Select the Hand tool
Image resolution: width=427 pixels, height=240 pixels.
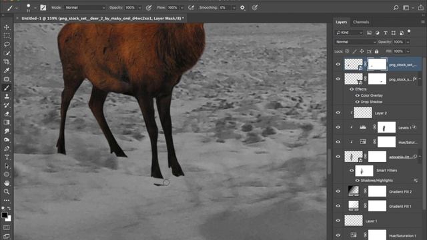7,183
